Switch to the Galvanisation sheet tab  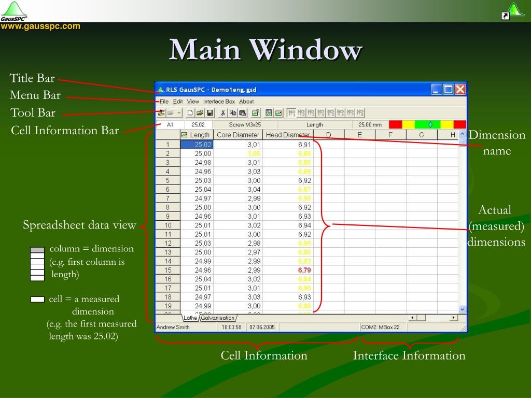click(217, 318)
